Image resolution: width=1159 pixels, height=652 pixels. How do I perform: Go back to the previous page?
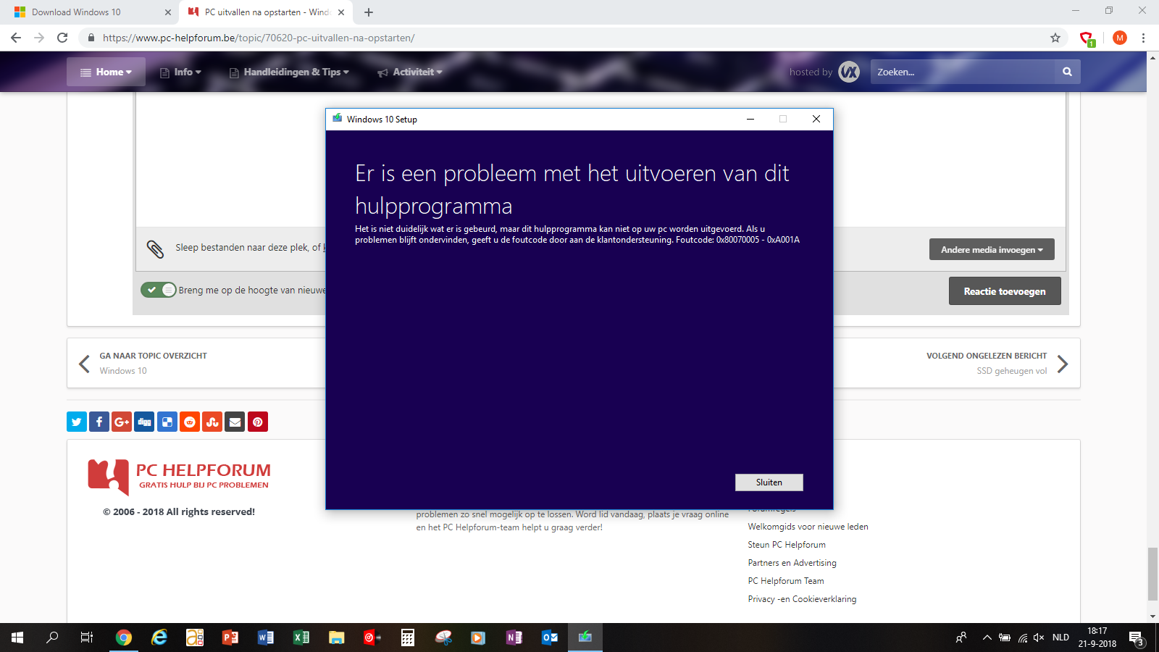[x=16, y=38]
